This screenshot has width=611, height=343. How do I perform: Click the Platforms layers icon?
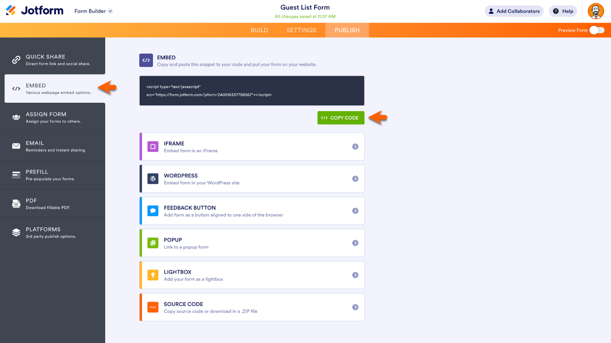[x=16, y=232]
